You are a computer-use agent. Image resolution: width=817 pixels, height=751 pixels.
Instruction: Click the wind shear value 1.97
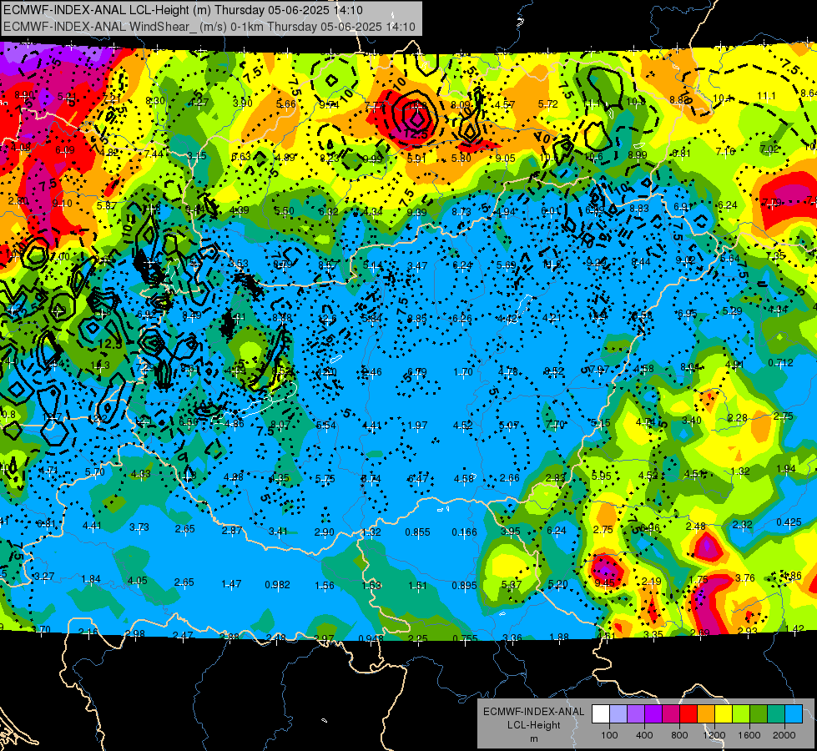(418, 426)
